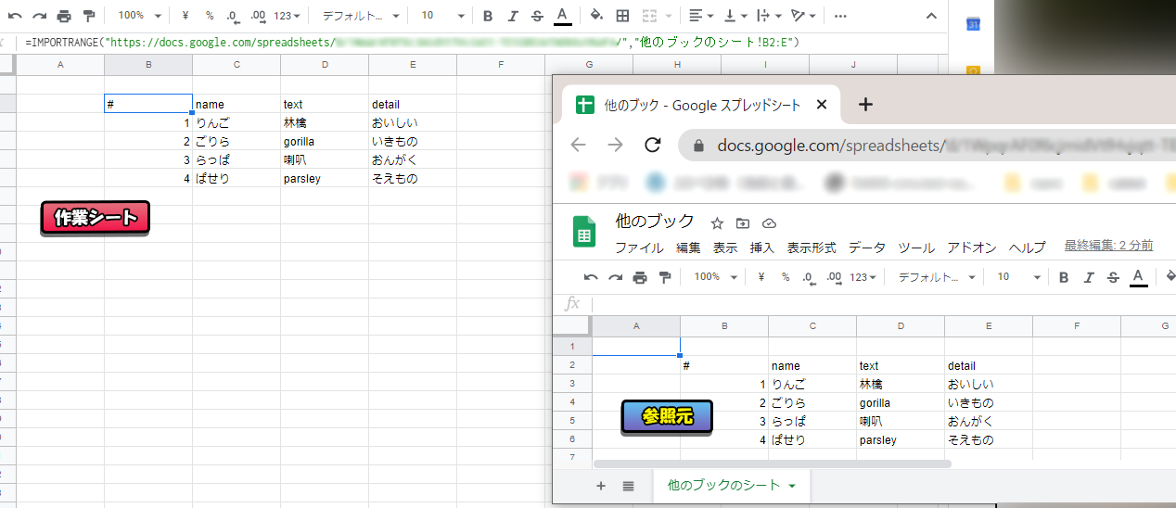Decrease decimal places in 他のブック toolbar
This screenshot has height=508, width=1176.
pyautogui.click(x=809, y=276)
